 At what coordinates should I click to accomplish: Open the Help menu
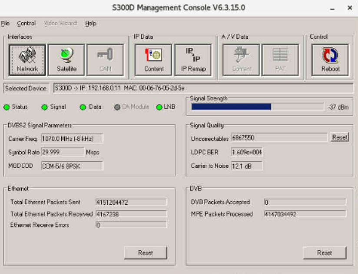91,23
